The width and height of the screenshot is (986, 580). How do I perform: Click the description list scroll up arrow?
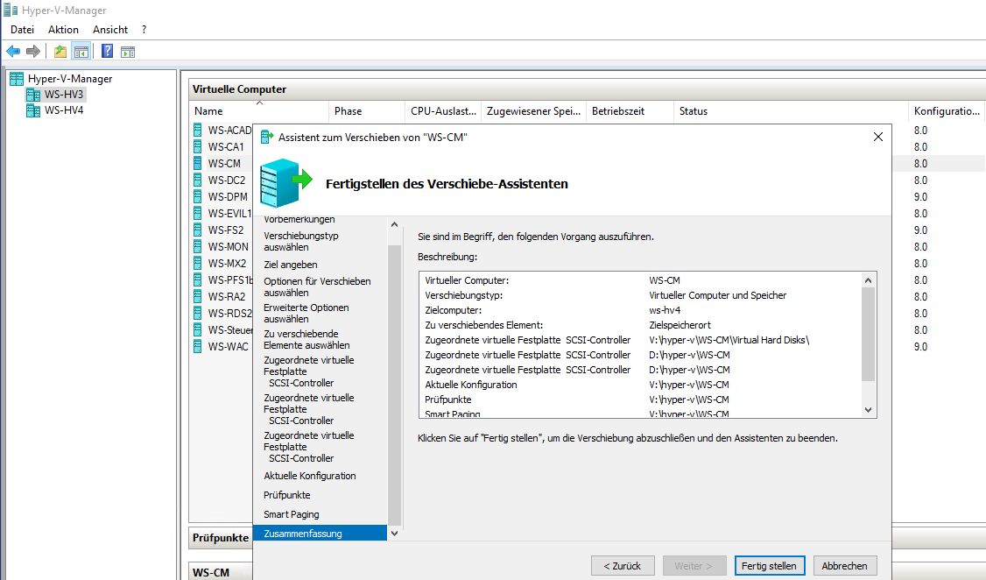[x=869, y=280]
